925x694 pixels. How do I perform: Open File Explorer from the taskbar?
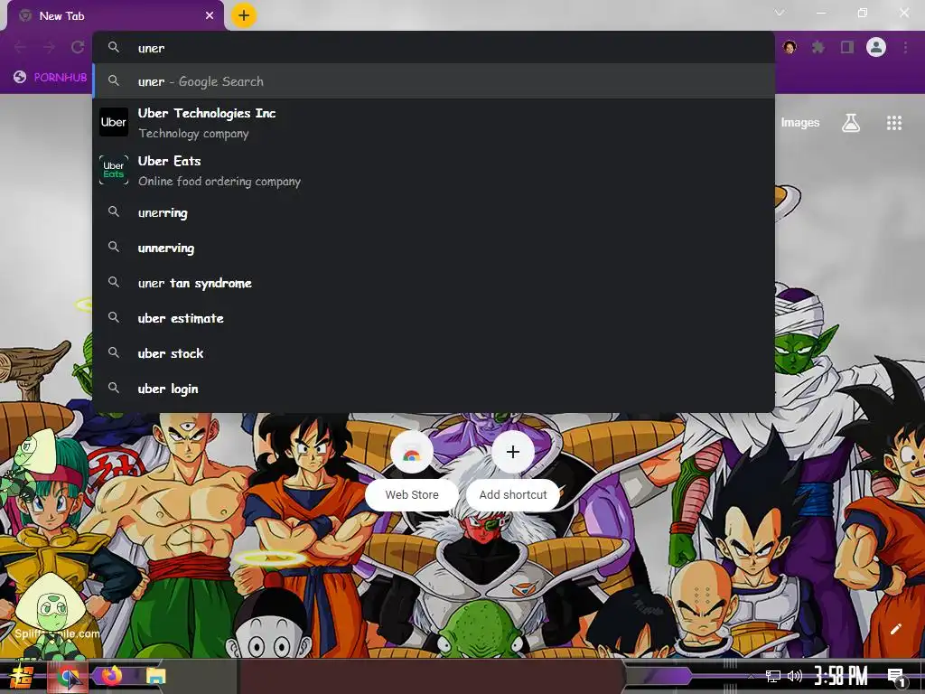(x=155, y=676)
